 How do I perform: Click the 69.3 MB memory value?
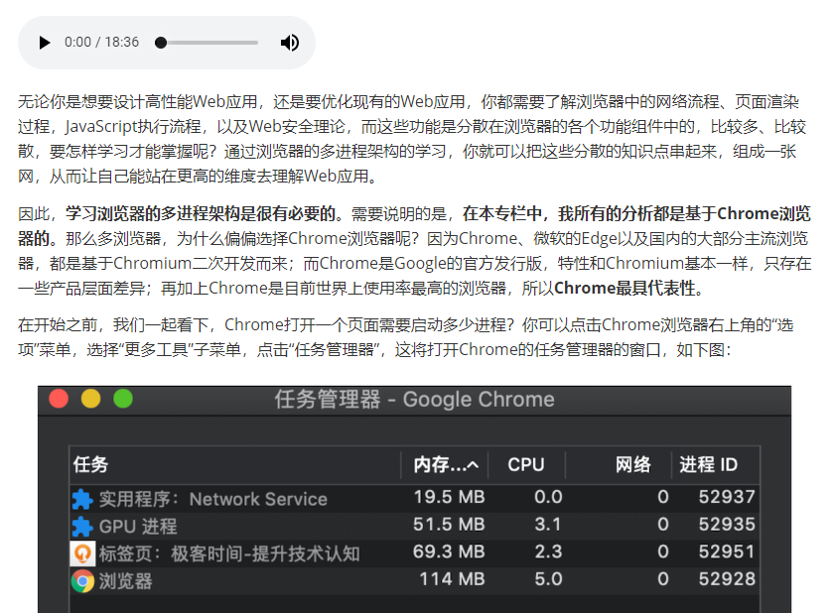pos(449,552)
